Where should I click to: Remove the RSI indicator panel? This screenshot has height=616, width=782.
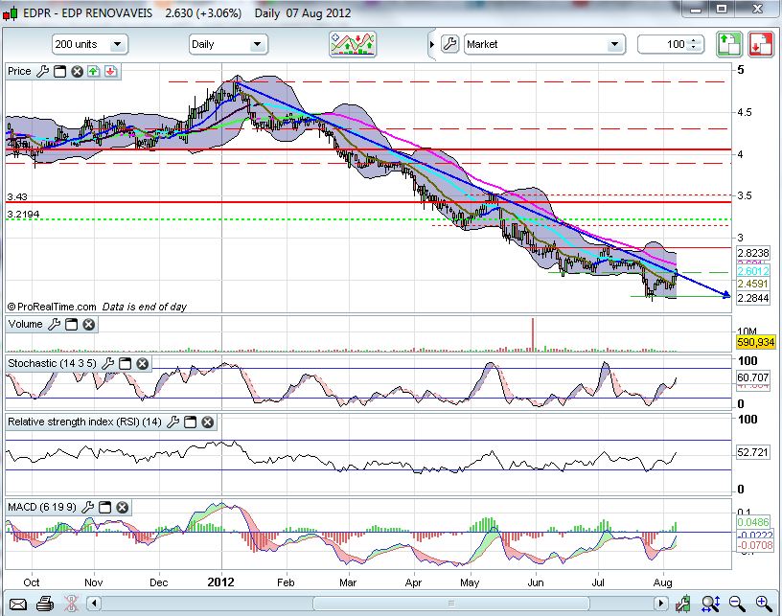(x=207, y=422)
